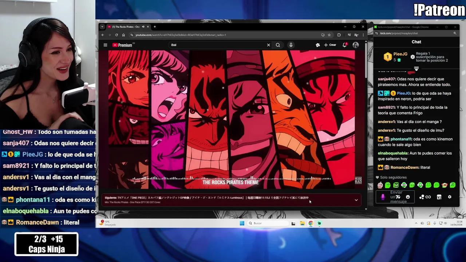The width and height of the screenshot is (466, 262).
Task: Select the first pink character emote
Action: click(x=380, y=185)
